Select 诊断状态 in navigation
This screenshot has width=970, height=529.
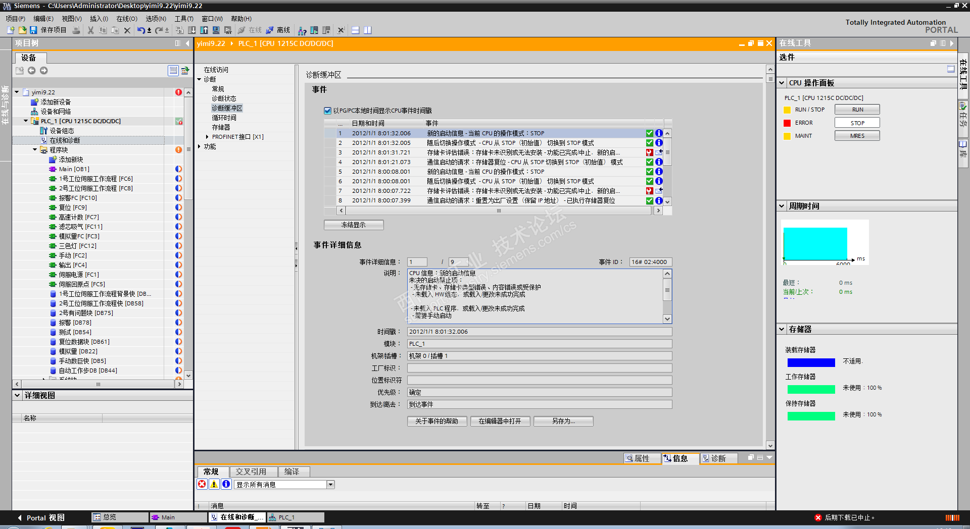coord(224,98)
